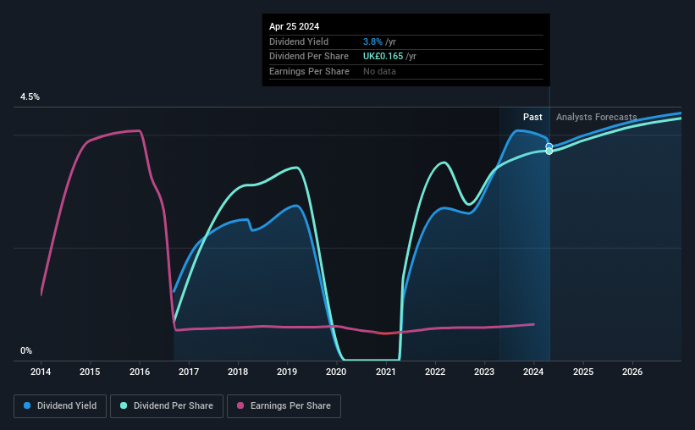Click the 2018 x-axis label
695x430 pixels.
coord(238,372)
